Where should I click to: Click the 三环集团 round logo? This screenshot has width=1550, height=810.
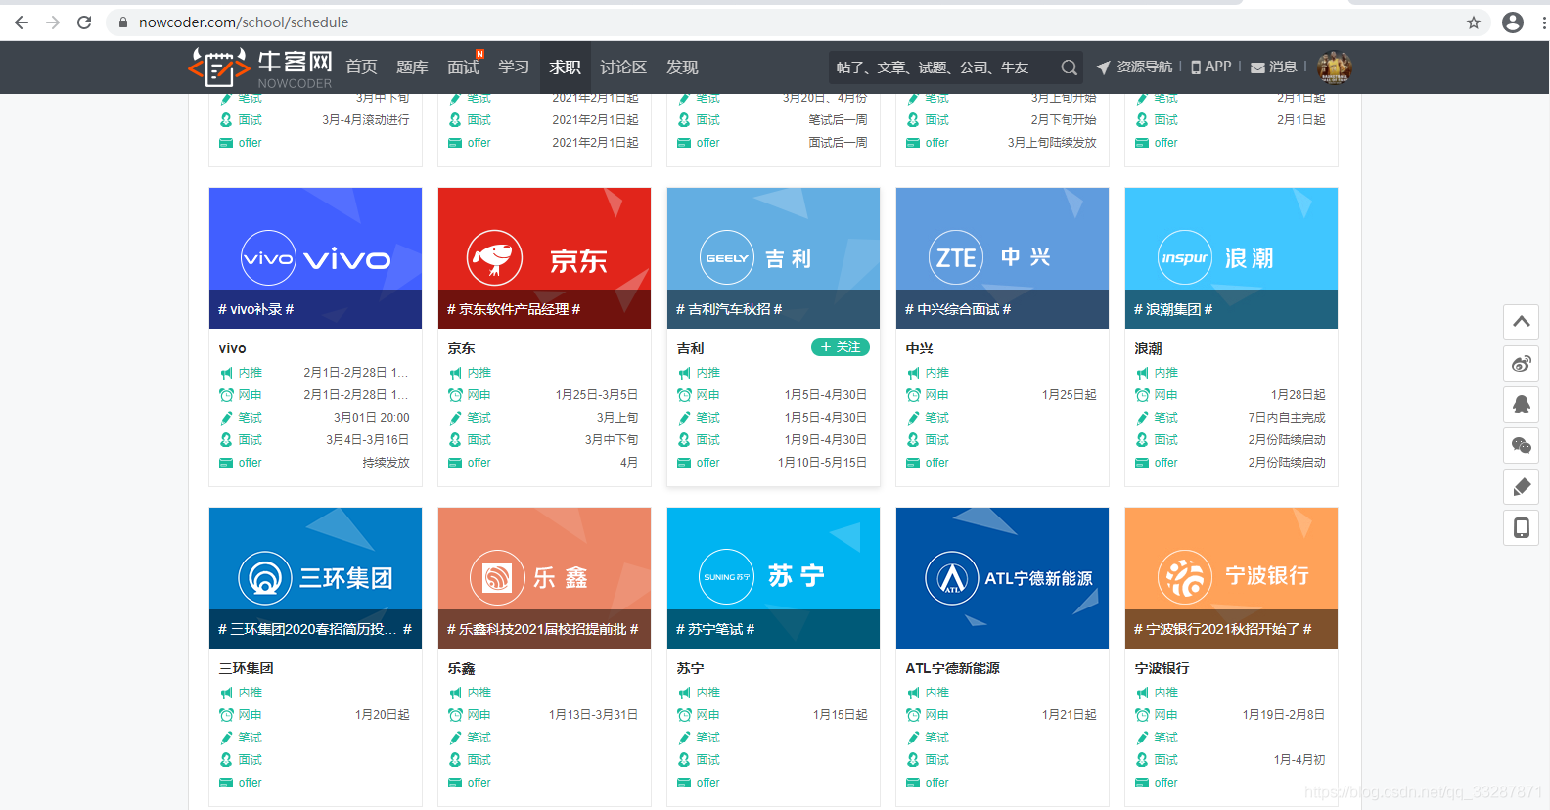[x=265, y=578]
